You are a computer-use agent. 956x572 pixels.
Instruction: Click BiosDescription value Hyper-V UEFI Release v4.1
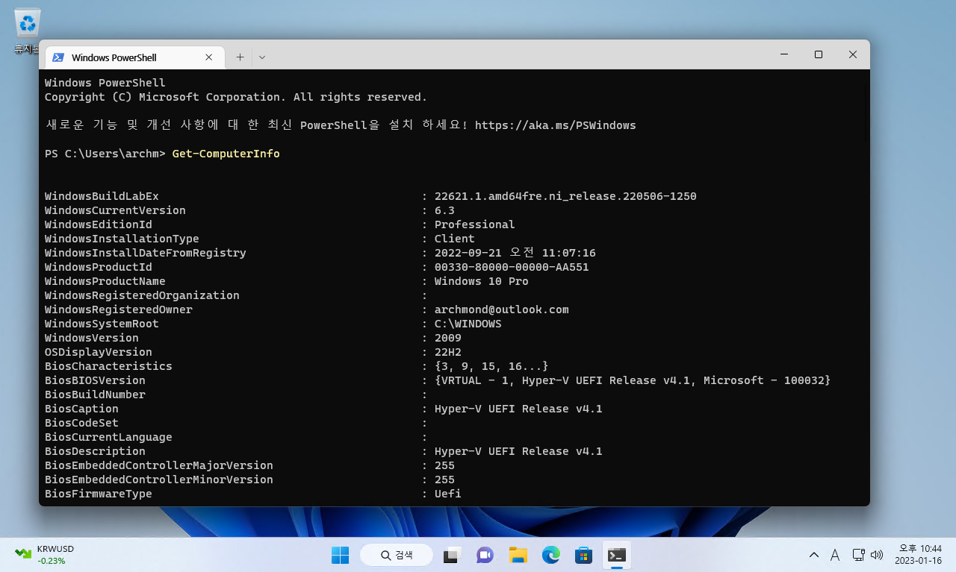click(518, 451)
